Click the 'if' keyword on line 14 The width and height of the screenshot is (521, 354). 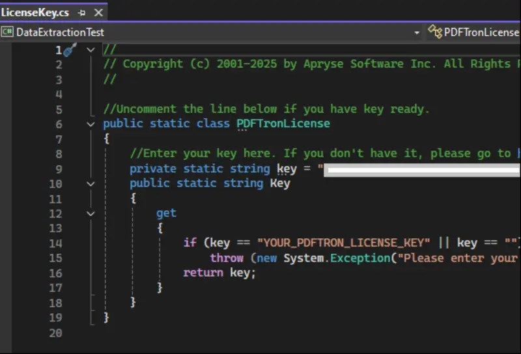[x=190, y=243]
